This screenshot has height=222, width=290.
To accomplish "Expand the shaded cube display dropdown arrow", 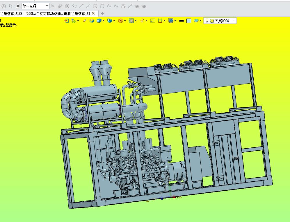I will click(x=103, y=21).
